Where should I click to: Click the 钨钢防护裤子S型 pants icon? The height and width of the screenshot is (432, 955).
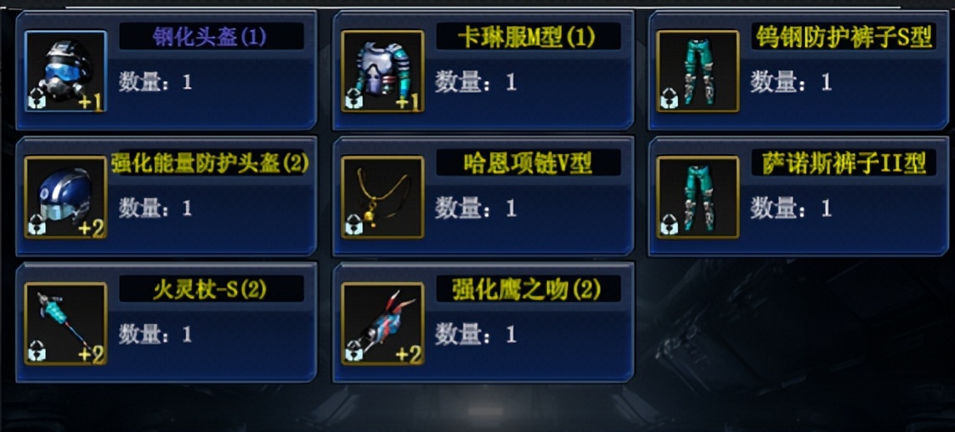pyautogui.click(x=698, y=71)
